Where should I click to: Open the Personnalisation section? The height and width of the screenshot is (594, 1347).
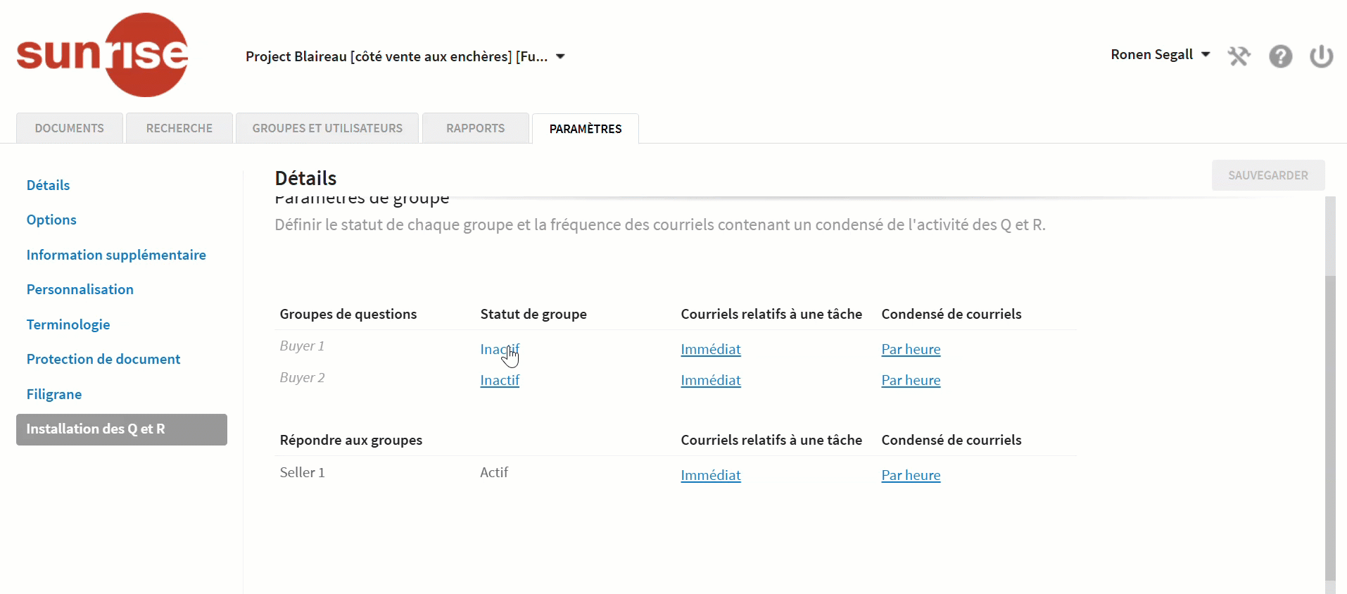point(80,289)
